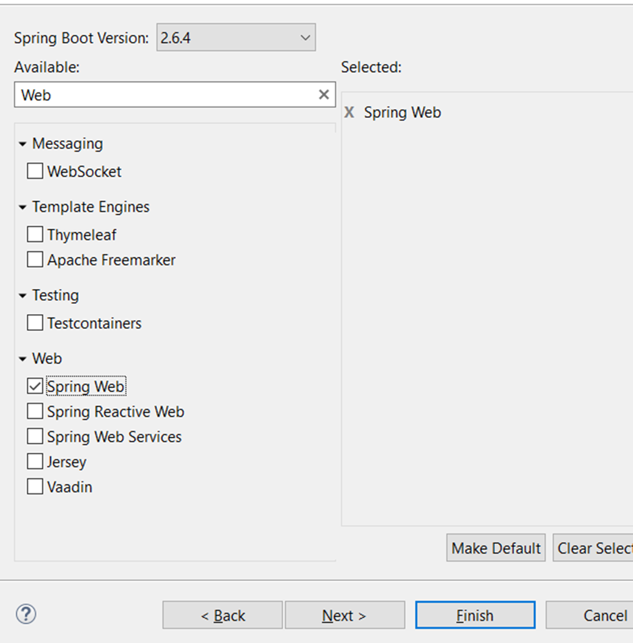The image size is (633, 643).
Task: Enable the WebSocket checkbox
Action: 35,171
